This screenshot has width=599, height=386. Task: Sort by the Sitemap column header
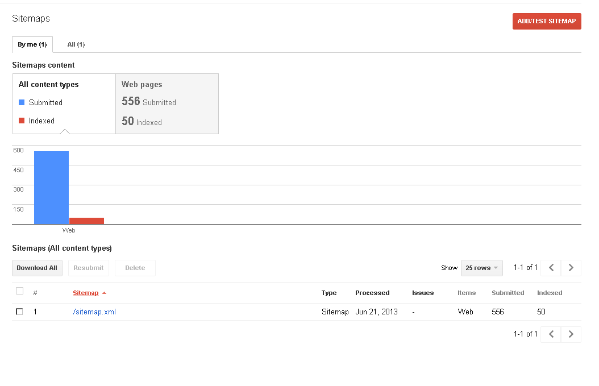click(86, 293)
